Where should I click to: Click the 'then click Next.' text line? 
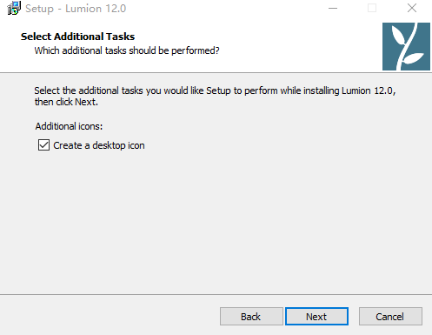pyautogui.click(x=66, y=102)
